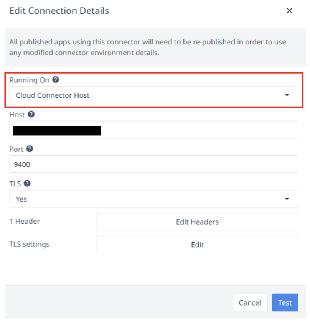Click the 'Running On' label text

point(30,80)
